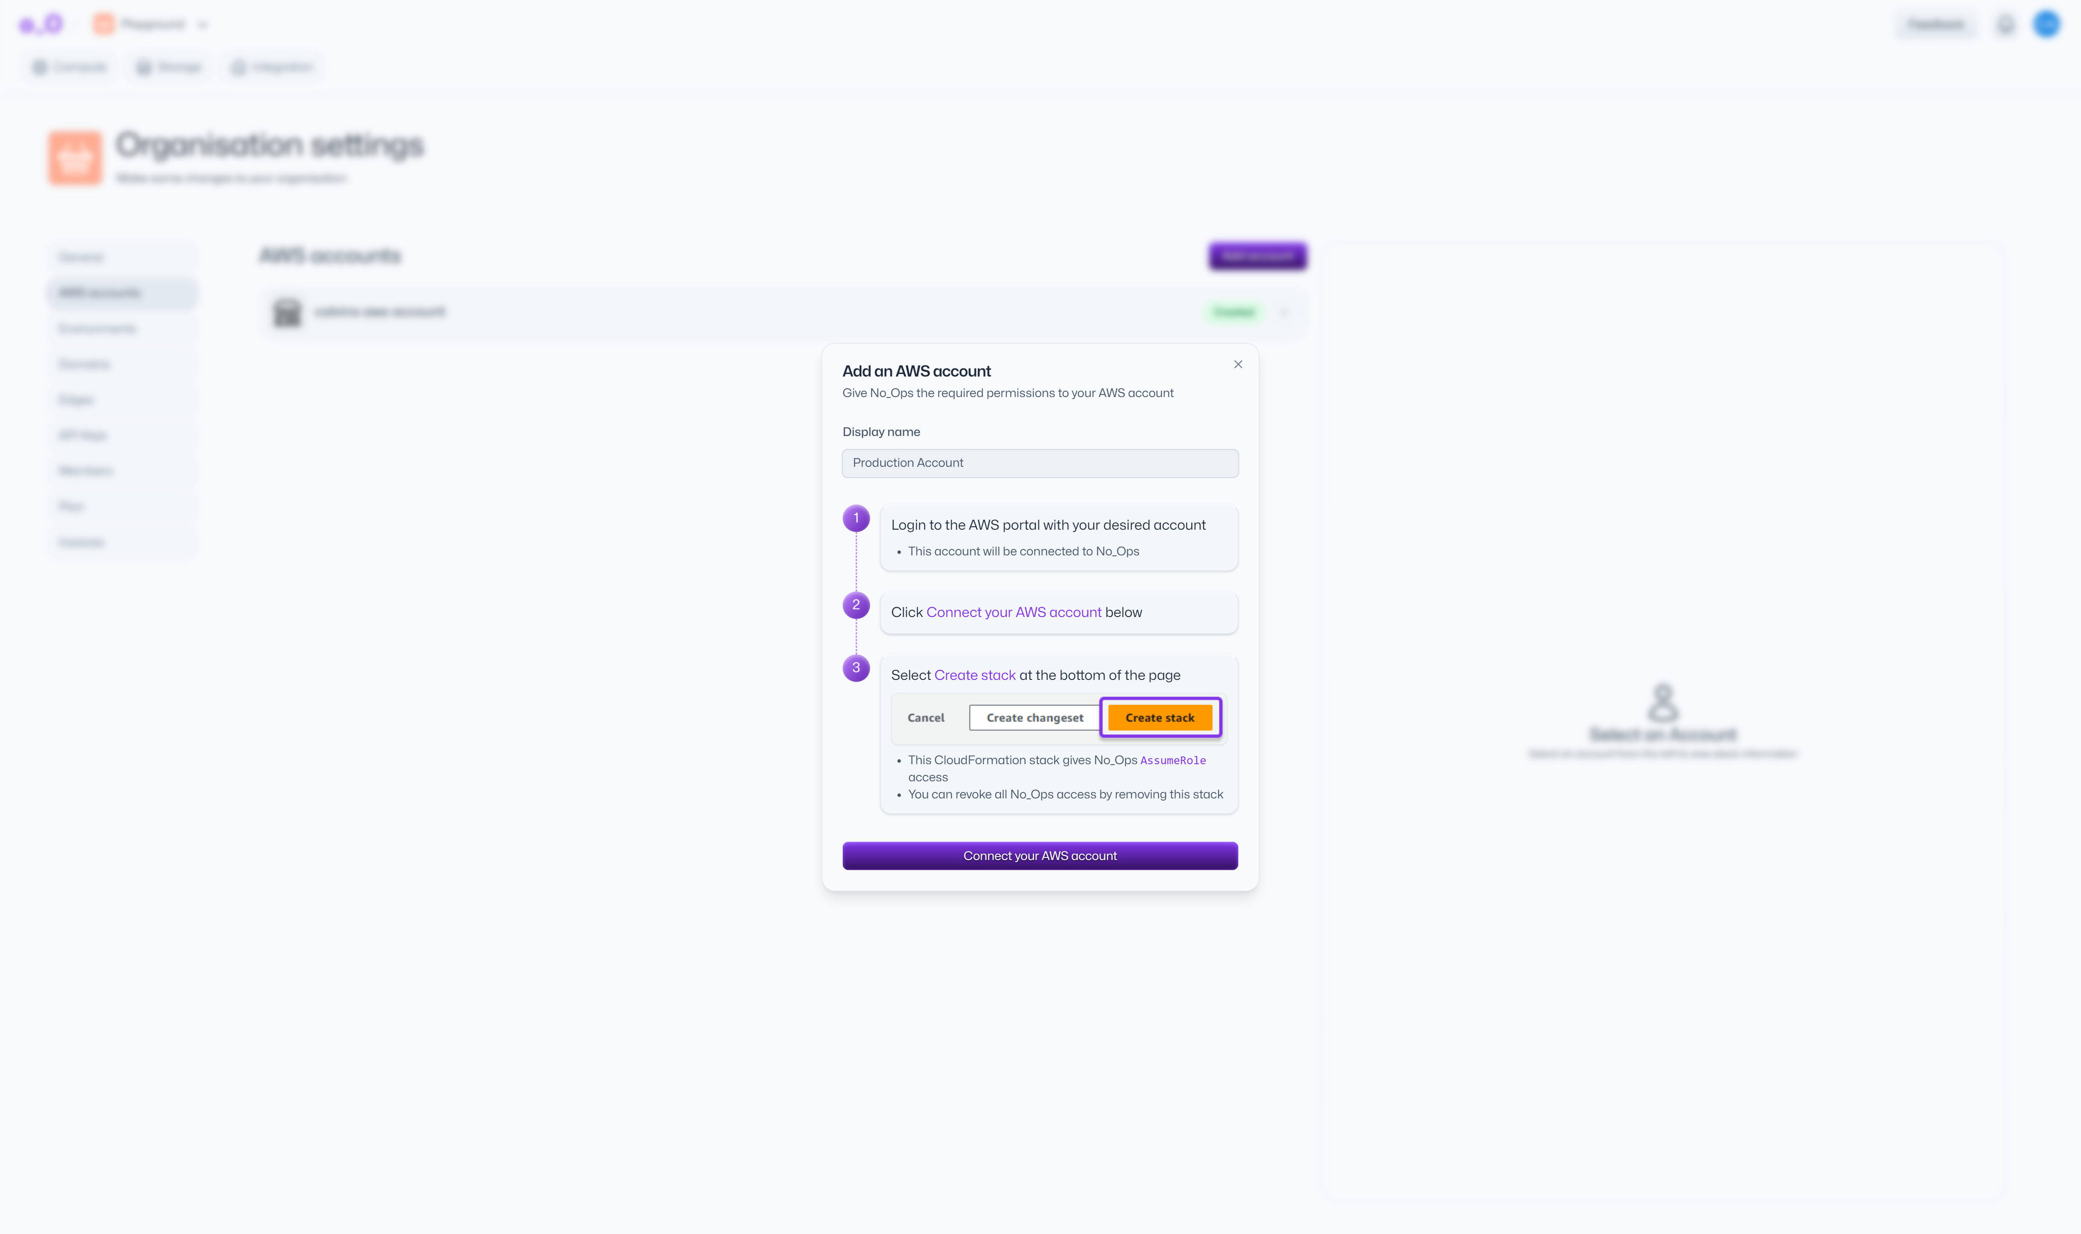Click the Create stack purple text in step 3
The width and height of the screenshot is (2081, 1234).
pos(975,675)
